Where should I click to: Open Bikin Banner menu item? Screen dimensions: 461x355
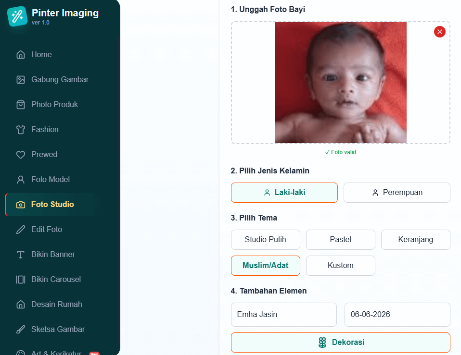click(x=53, y=255)
